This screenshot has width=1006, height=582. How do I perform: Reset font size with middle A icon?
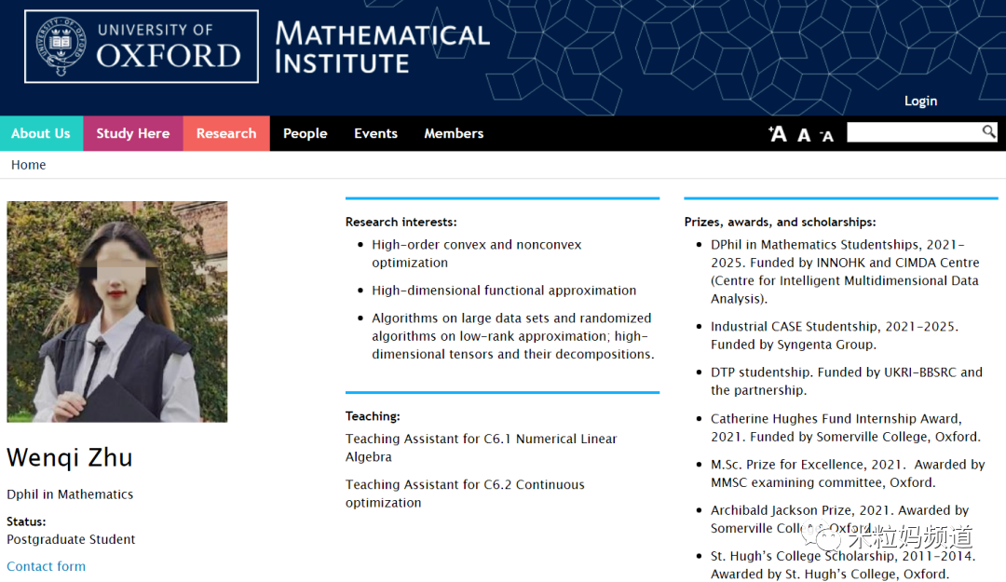(x=803, y=135)
